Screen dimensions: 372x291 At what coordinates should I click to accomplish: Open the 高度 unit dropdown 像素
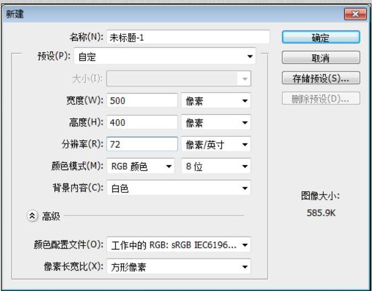(216, 122)
